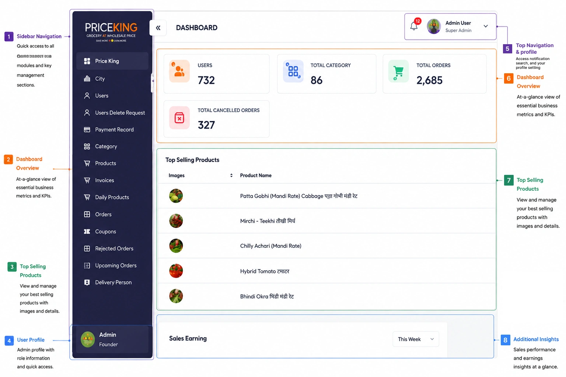This screenshot has height=377, width=566.
Task: Select Chilly Achari (Mandi Rate) name
Action: 271,246
